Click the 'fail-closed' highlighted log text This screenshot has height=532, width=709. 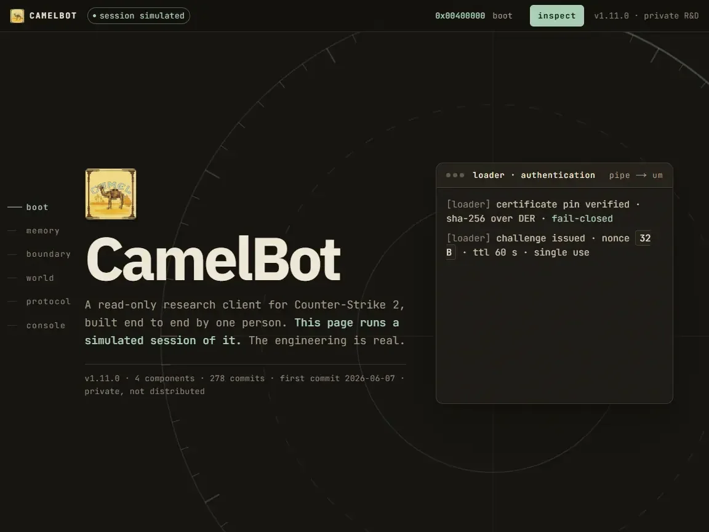(x=582, y=219)
